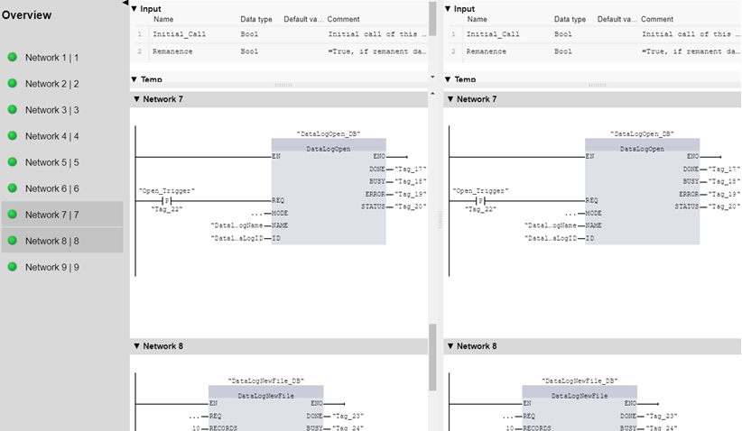Select Network 2 | 2 in Overview
742x431 pixels.
(x=62, y=84)
